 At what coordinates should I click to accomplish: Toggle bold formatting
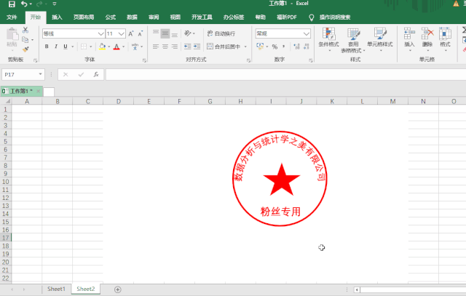(47, 47)
